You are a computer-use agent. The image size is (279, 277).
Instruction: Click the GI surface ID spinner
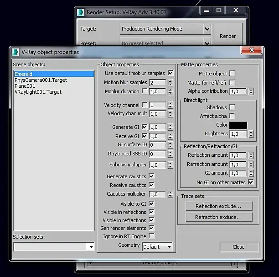[170, 145]
